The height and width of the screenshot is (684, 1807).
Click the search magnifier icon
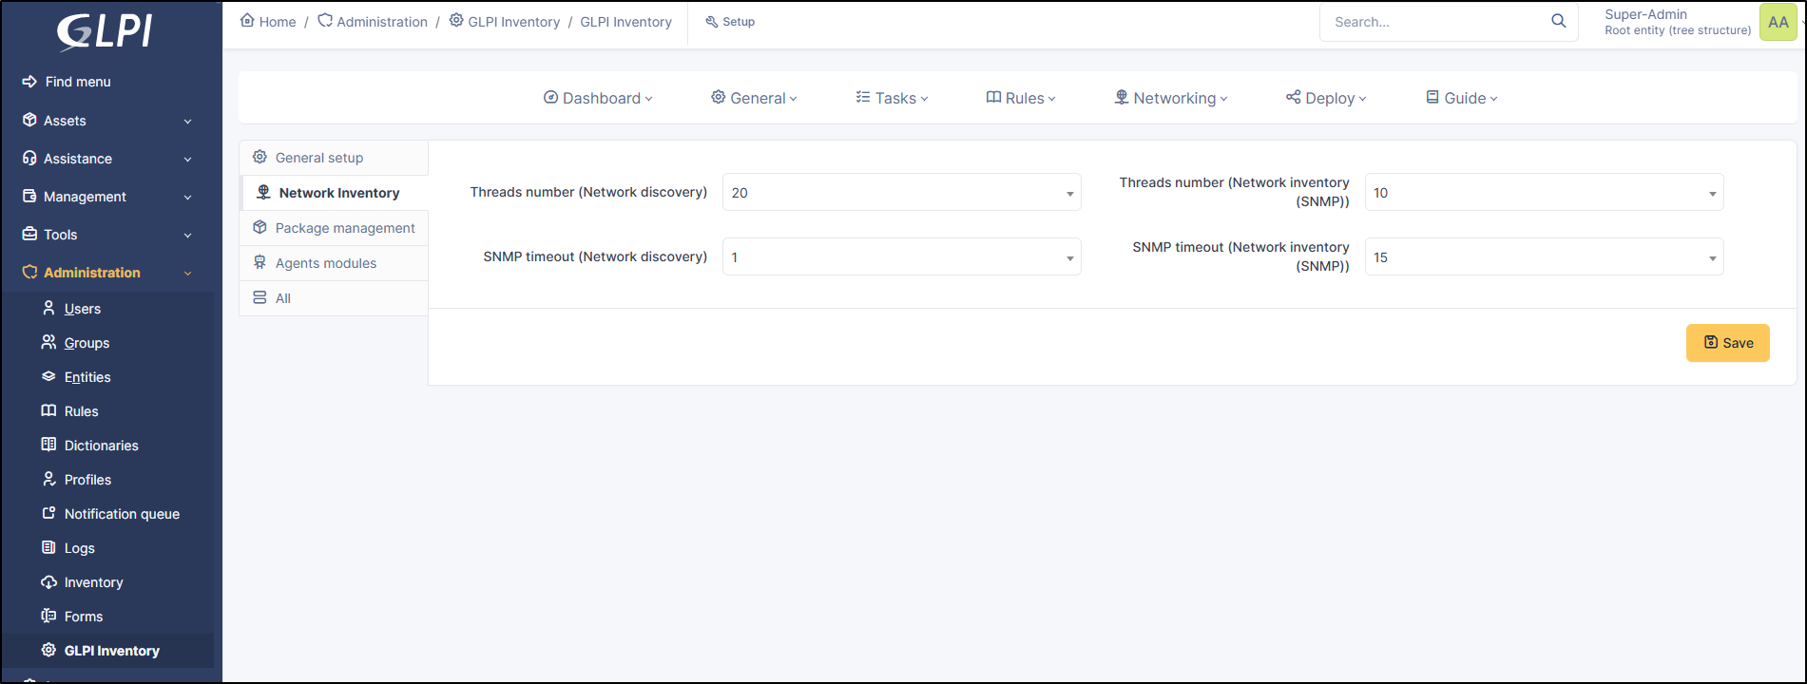pyautogui.click(x=1558, y=21)
